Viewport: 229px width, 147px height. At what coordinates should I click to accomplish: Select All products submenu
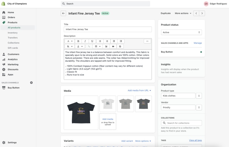click(14, 28)
